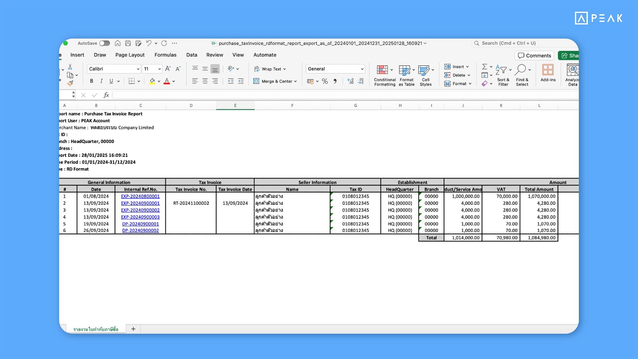Click the Add-ins button
This screenshot has height=359, width=638.
click(x=548, y=73)
